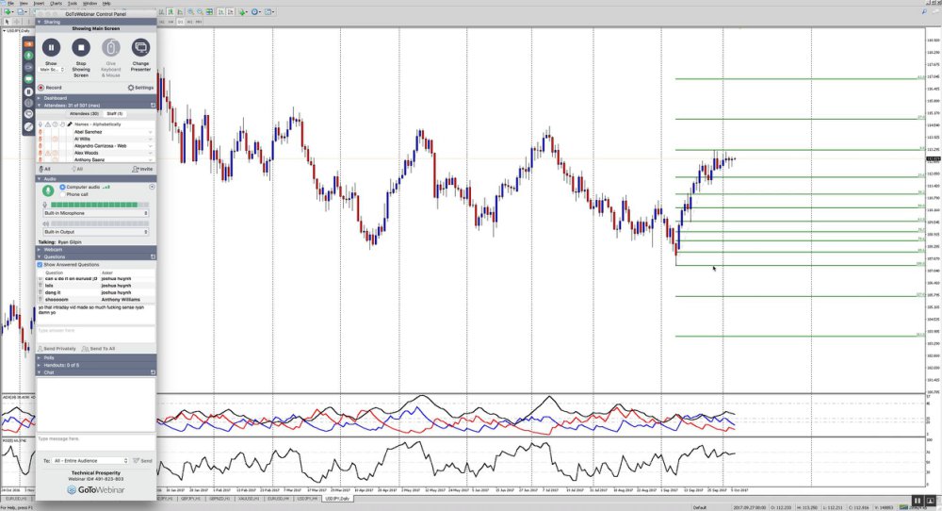Screen dimensions: 942x511
Task: Toggle Show Answered Questions checkbox
Action: click(41, 265)
